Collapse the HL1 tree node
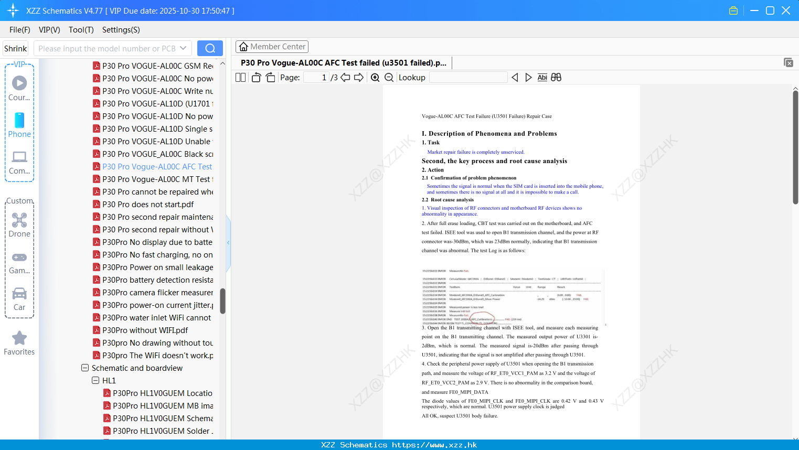 (95, 381)
